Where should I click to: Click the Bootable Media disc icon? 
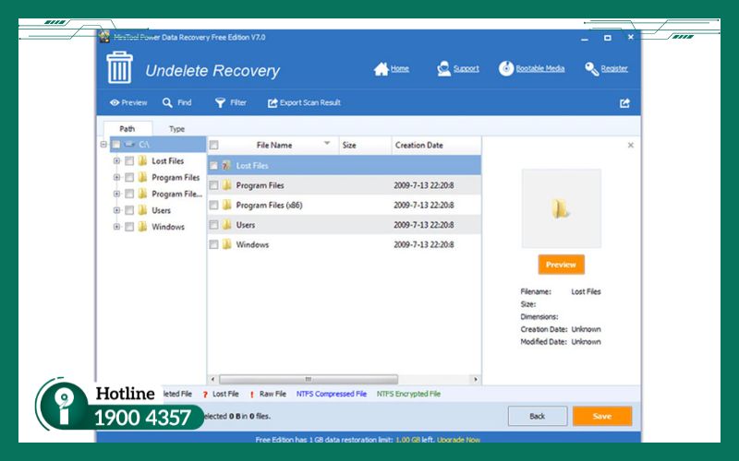pos(506,69)
